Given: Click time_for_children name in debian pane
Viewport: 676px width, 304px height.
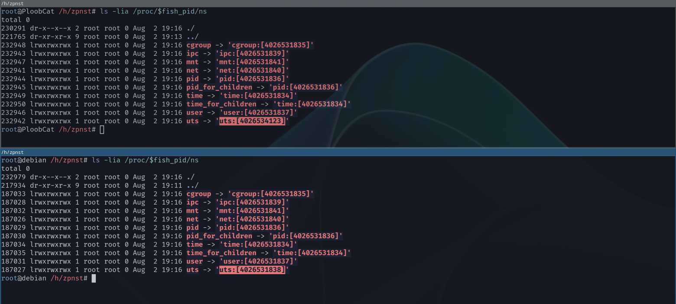Looking at the screenshot, I should tap(221, 253).
